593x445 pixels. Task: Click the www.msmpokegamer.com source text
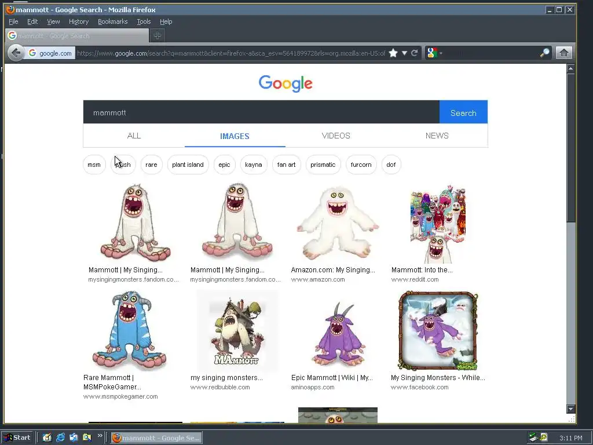pyautogui.click(x=120, y=396)
